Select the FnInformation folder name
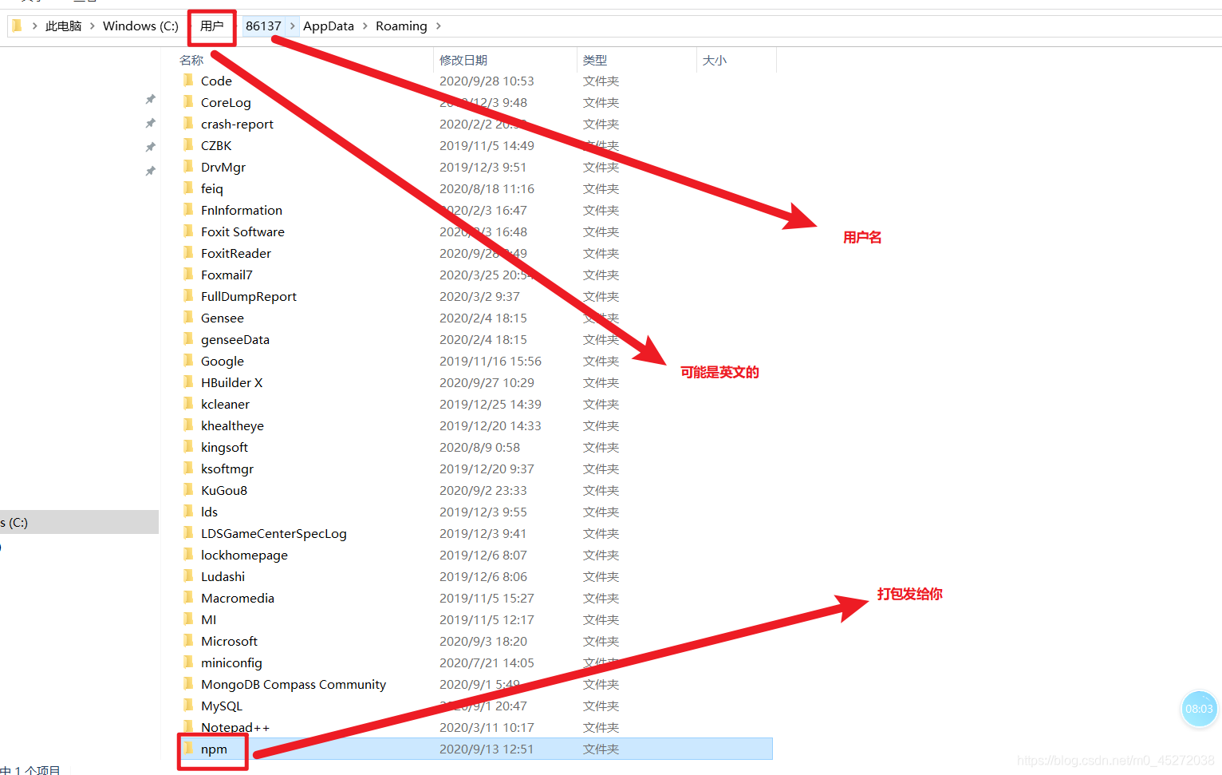The image size is (1222, 775). 242,210
